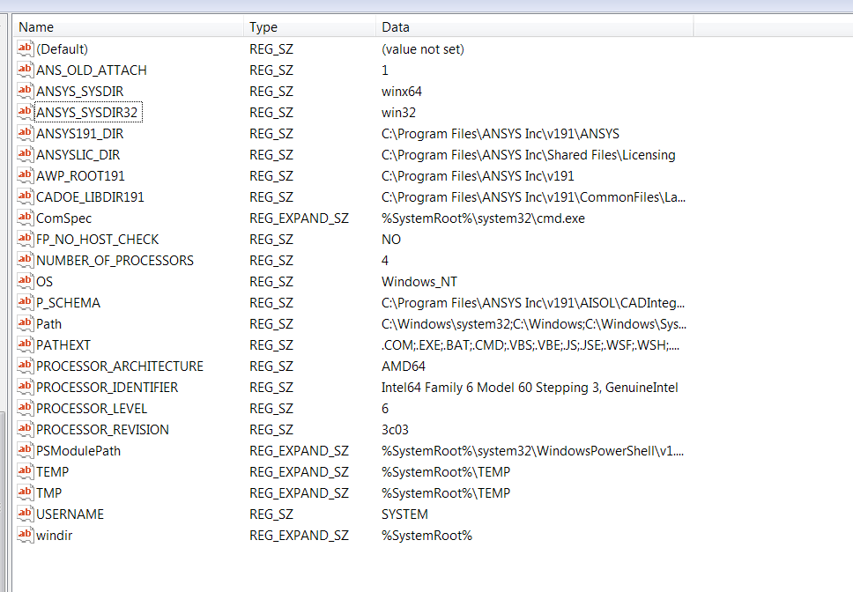Screen dimensions: 853x592
Task: Click the Shared Files\Licensing path data
Action: pos(528,155)
